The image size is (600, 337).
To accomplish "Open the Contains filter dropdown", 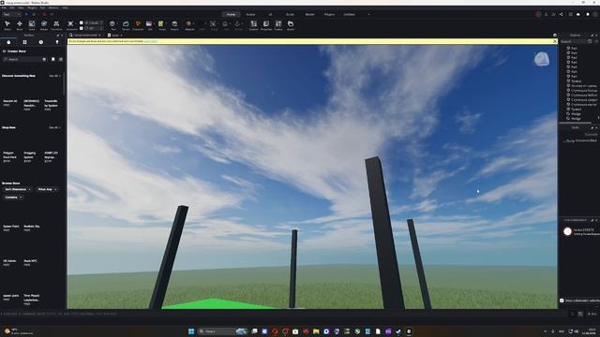I will click(x=13, y=198).
